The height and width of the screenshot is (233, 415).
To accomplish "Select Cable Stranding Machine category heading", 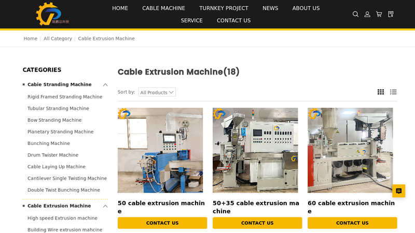I will [x=60, y=84].
